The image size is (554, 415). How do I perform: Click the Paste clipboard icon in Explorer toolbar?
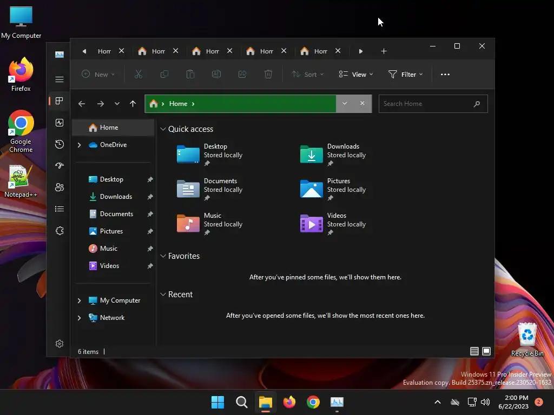190,74
